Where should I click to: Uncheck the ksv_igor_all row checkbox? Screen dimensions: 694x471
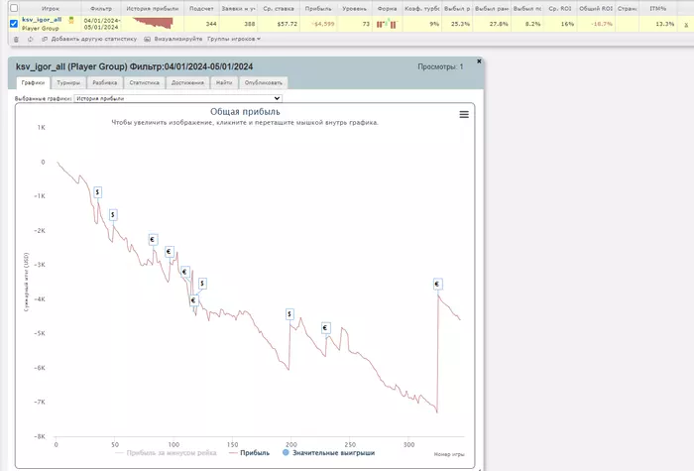pyautogui.click(x=14, y=24)
